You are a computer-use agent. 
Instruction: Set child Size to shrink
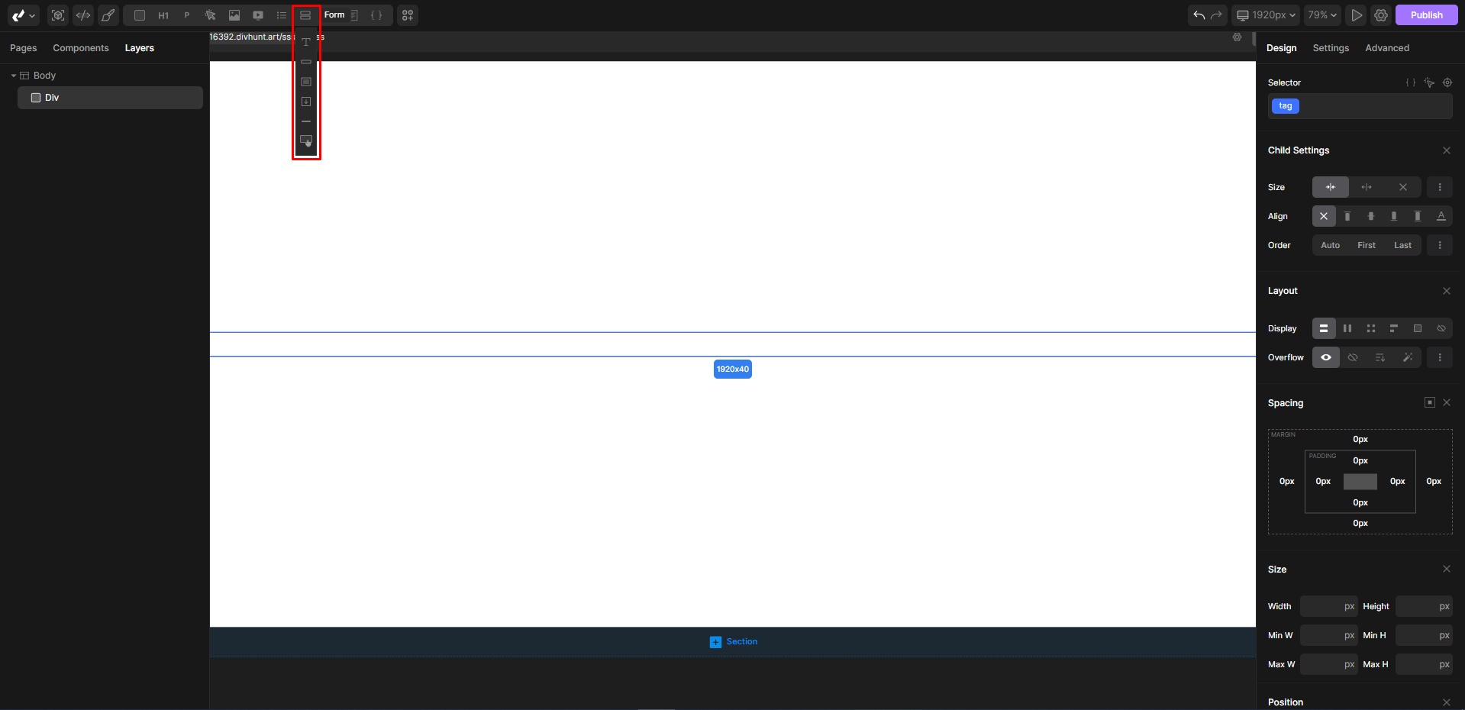(1331, 187)
